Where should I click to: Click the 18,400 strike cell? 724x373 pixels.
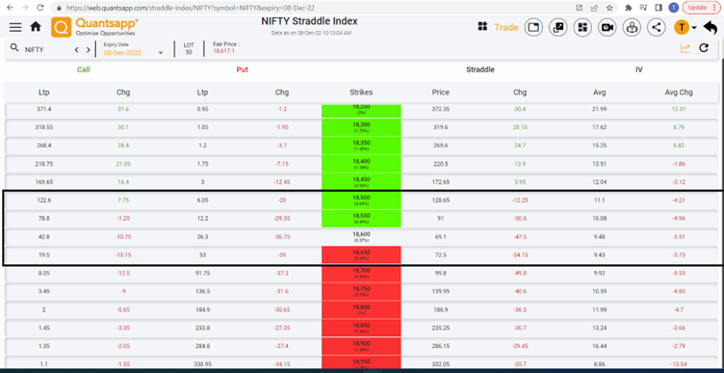(361, 164)
